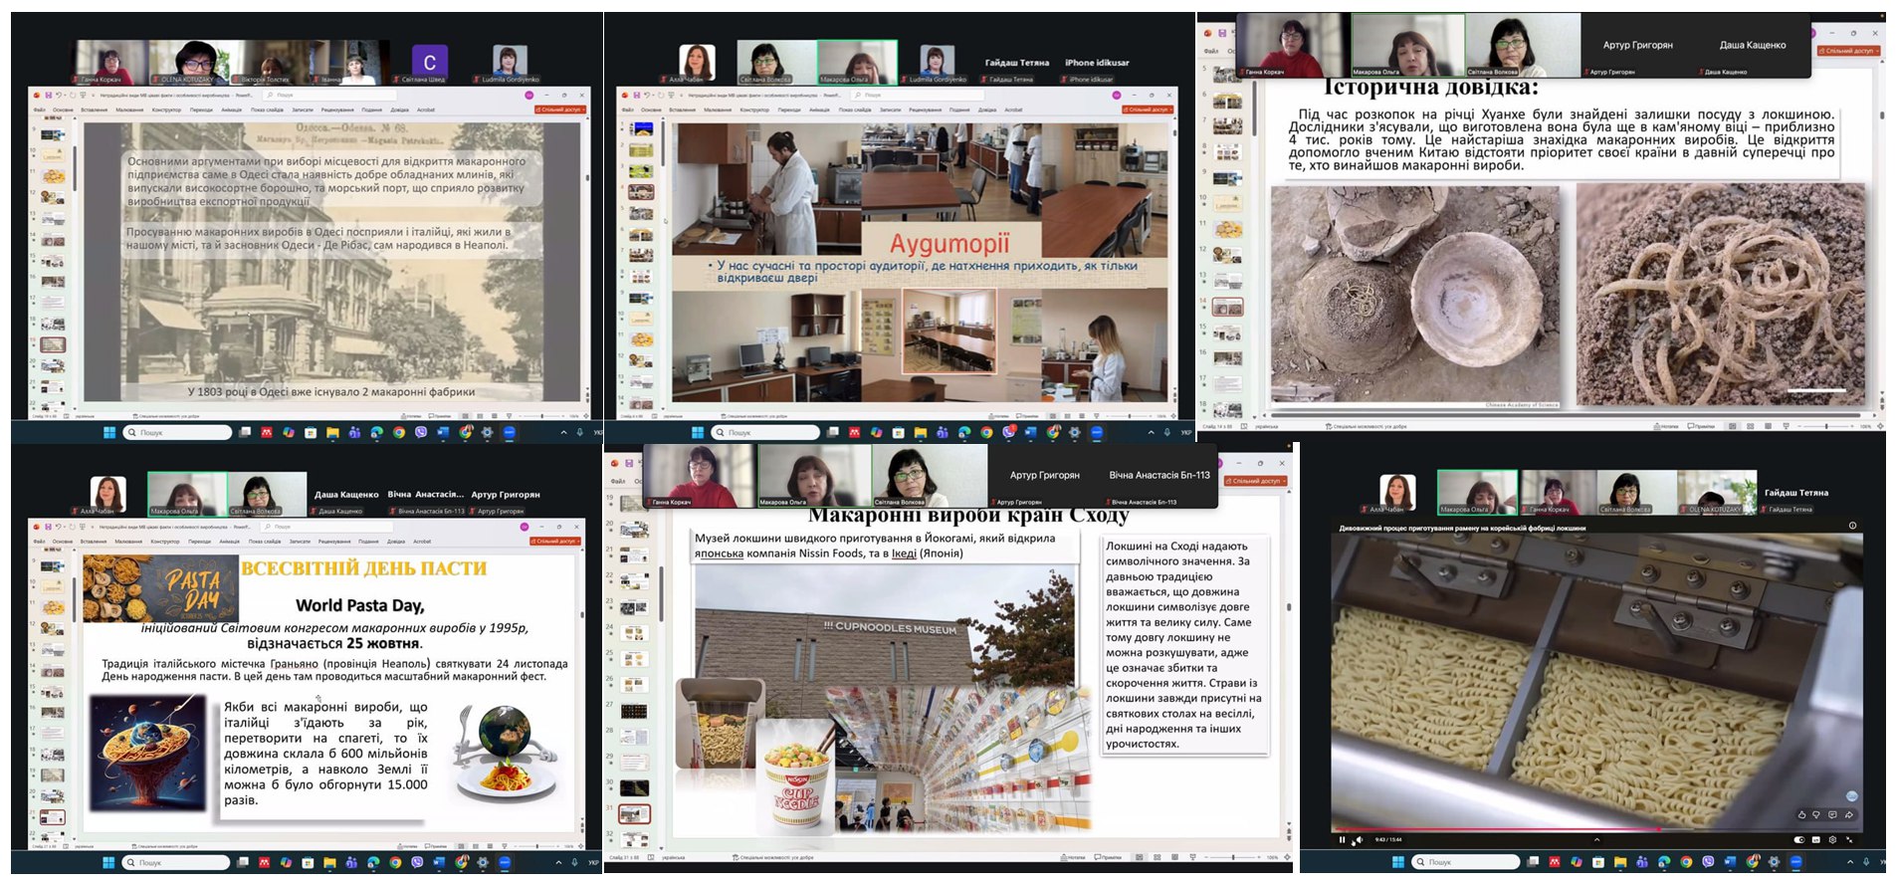Click the share arrow icon on ramen video

click(x=1849, y=814)
